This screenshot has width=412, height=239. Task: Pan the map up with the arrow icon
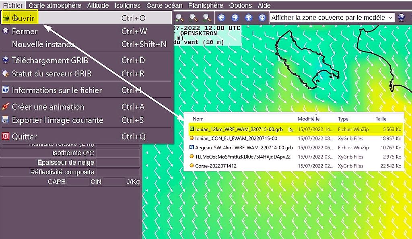(x=249, y=18)
